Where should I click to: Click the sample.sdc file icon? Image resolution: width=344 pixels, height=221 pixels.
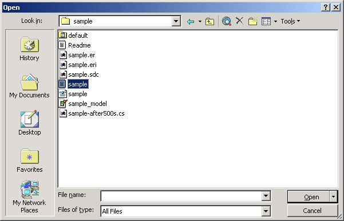(63, 74)
